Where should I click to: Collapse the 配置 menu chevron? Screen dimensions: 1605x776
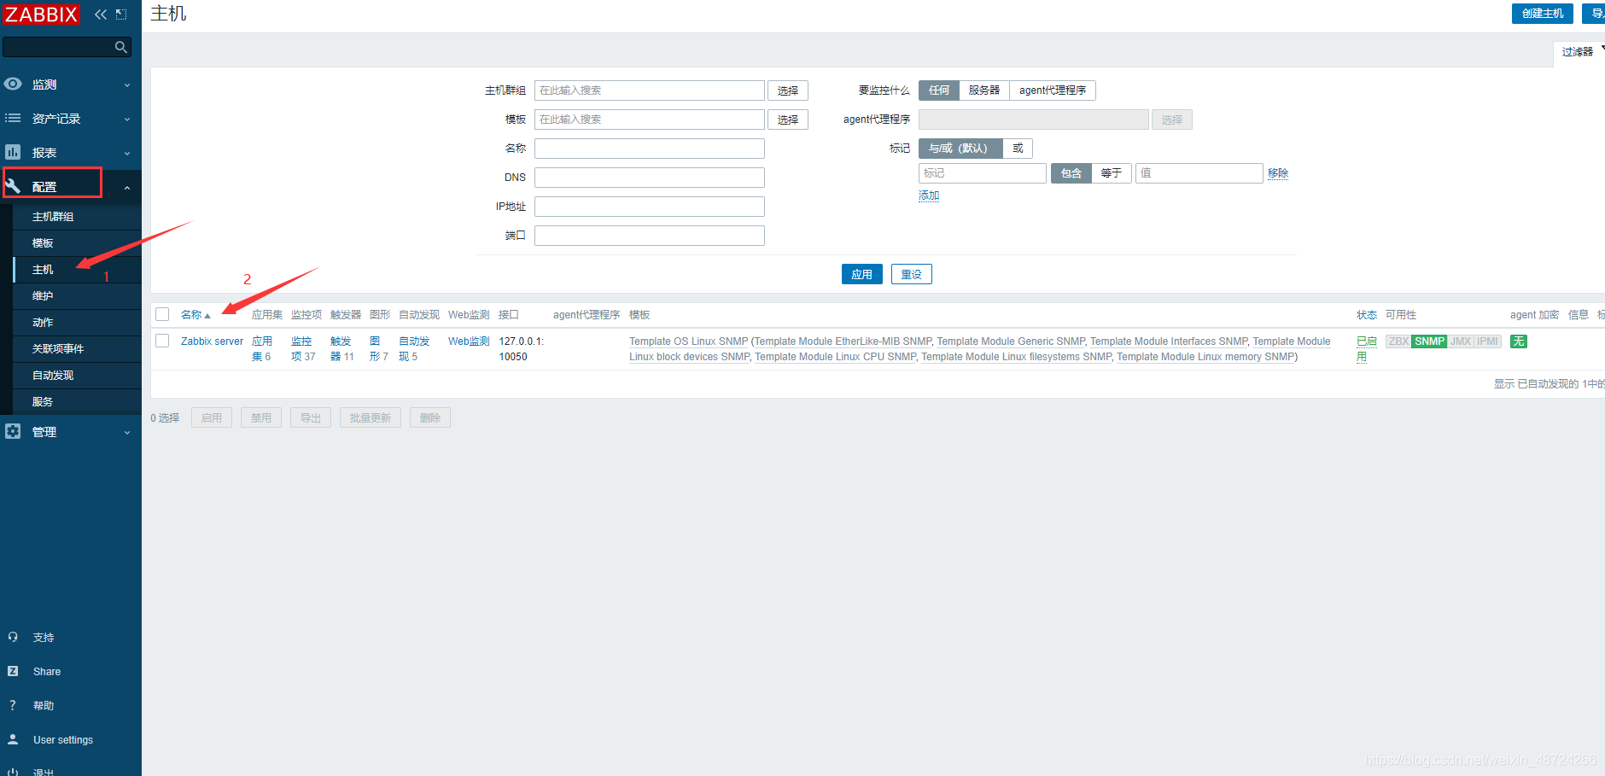[127, 187]
